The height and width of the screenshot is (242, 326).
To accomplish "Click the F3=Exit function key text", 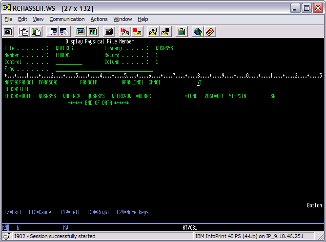I will coord(13,212).
